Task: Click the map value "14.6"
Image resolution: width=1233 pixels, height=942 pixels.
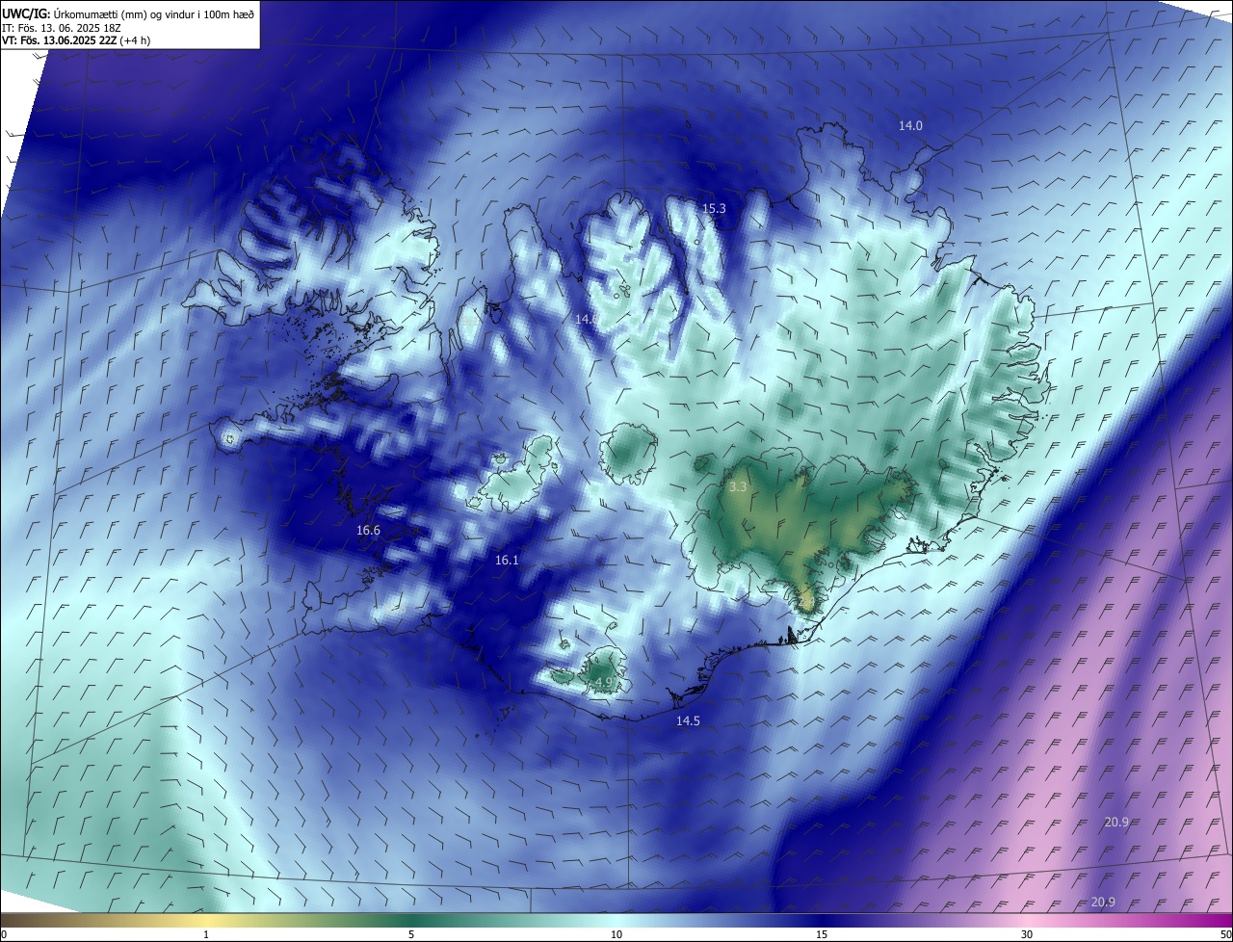Action: point(586,319)
